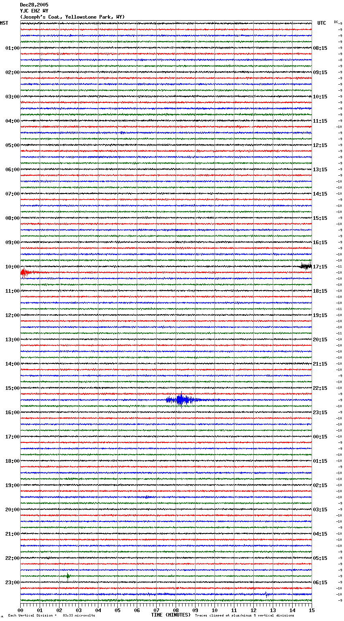Click the "01:00" MST hour label
The width and height of the screenshot is (344, 621).
[x=12, y=48]
